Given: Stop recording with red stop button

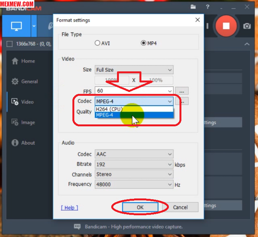Looking at the screenshot, I should pyautogui.click(x=226, y=26).
